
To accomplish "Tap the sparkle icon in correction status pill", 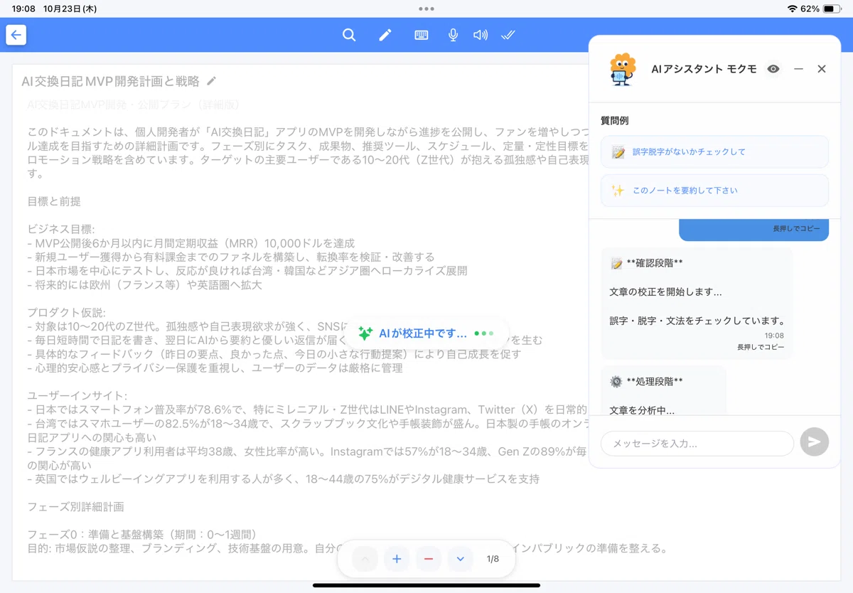I will (365, 333).
